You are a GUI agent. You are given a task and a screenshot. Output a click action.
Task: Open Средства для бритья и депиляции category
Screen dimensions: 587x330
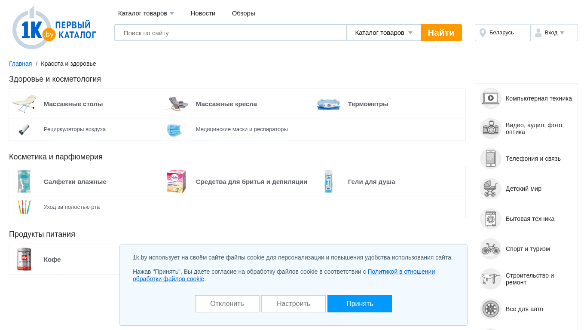pyautogui.click(x=251, y=182)
